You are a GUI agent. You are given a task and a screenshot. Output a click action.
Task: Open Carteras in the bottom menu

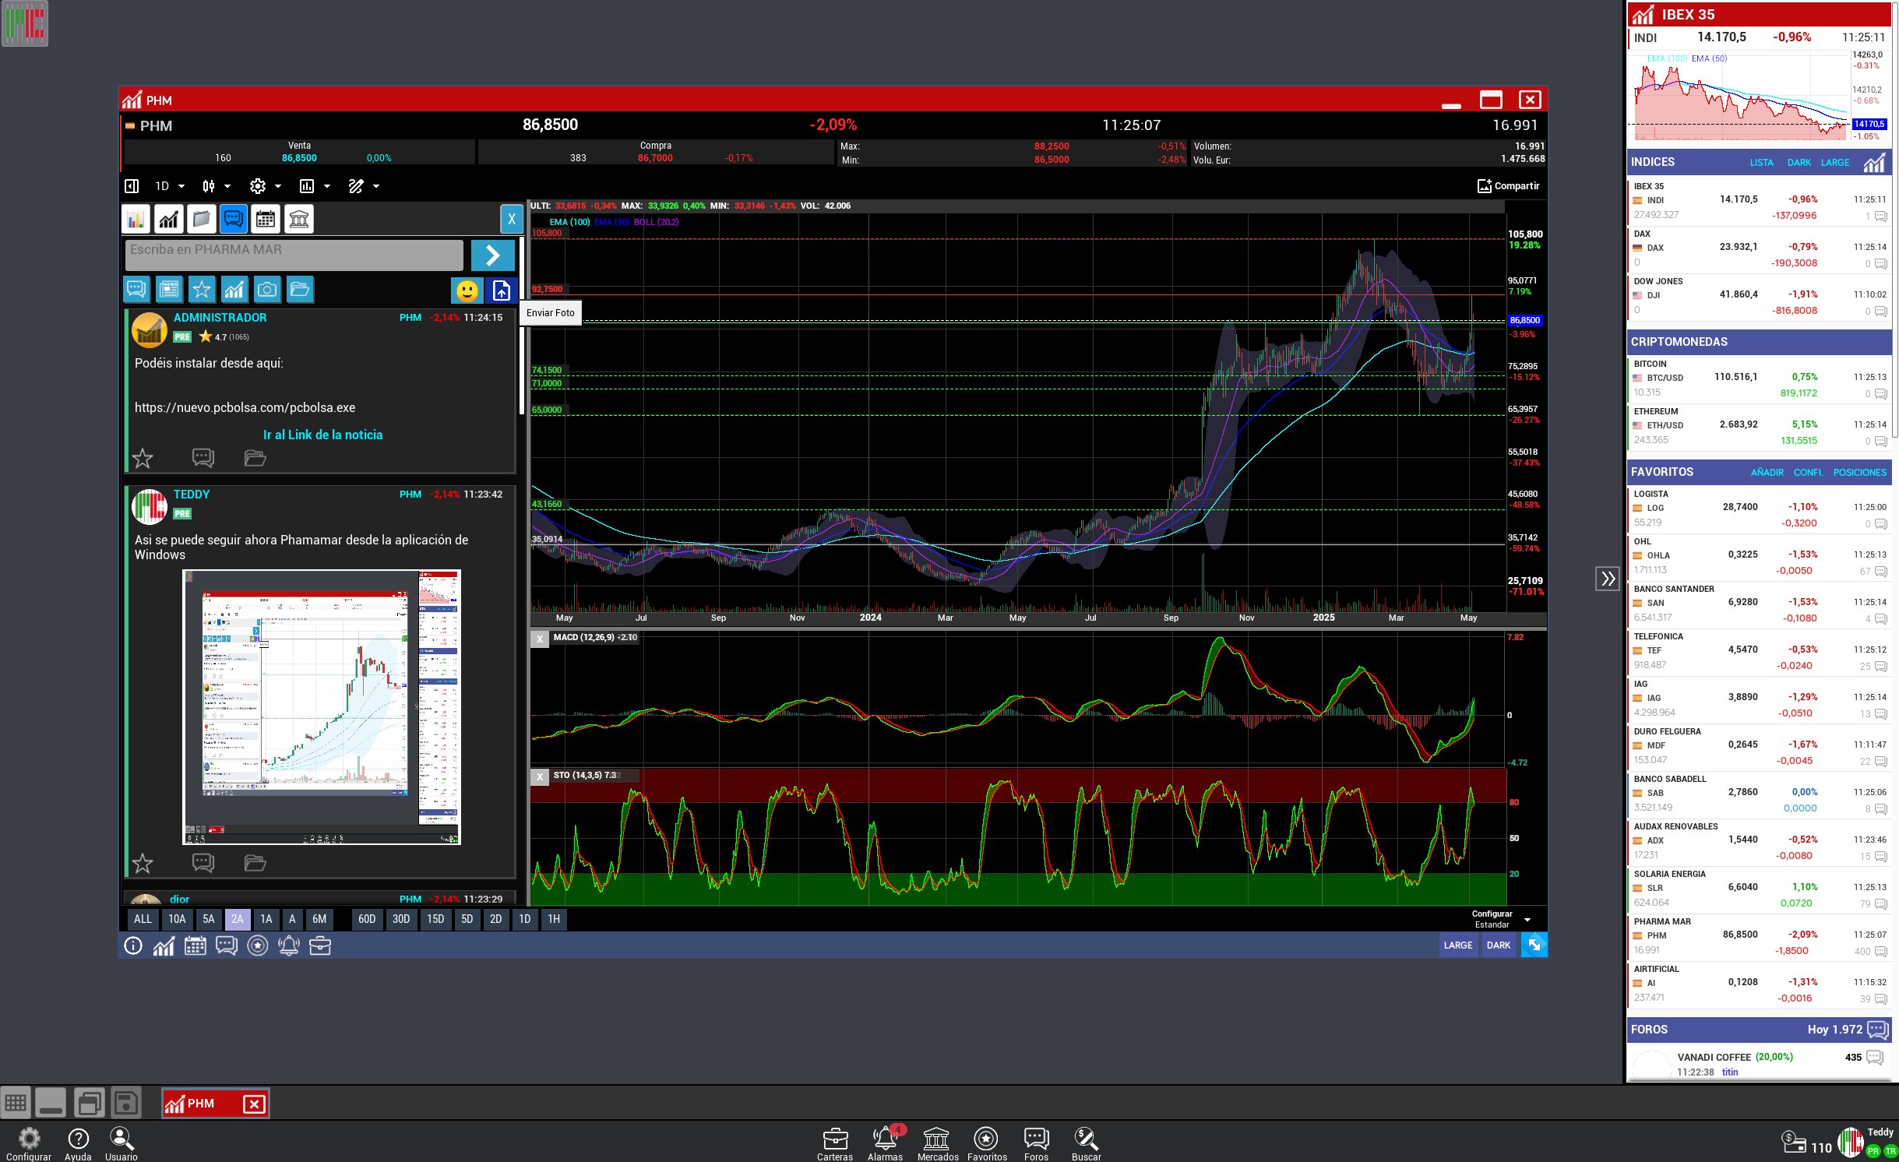(835, 1144)
